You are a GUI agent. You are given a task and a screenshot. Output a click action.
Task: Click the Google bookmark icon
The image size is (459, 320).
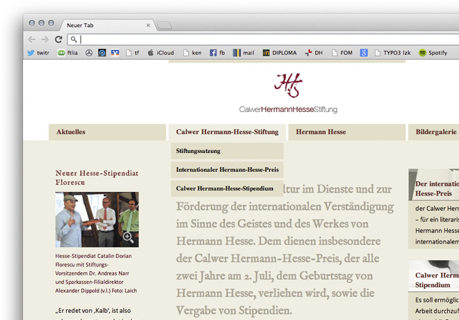tap(364, 53)
